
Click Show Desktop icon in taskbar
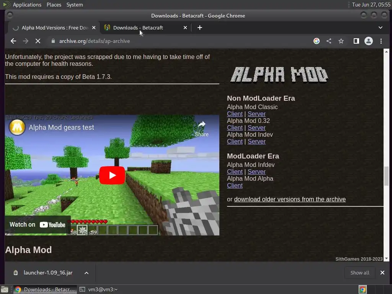click(x=5, y=289)
